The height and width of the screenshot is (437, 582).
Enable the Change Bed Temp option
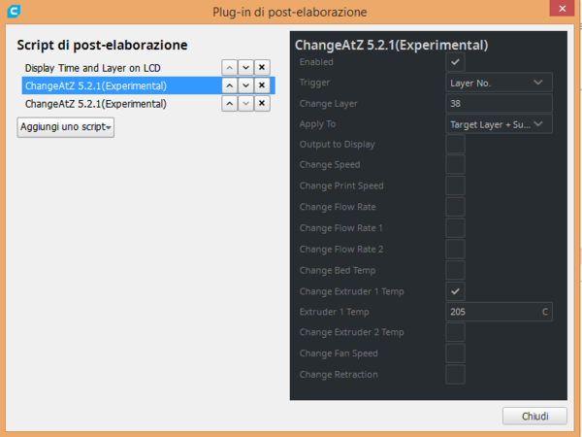click(x=455, y=270)
